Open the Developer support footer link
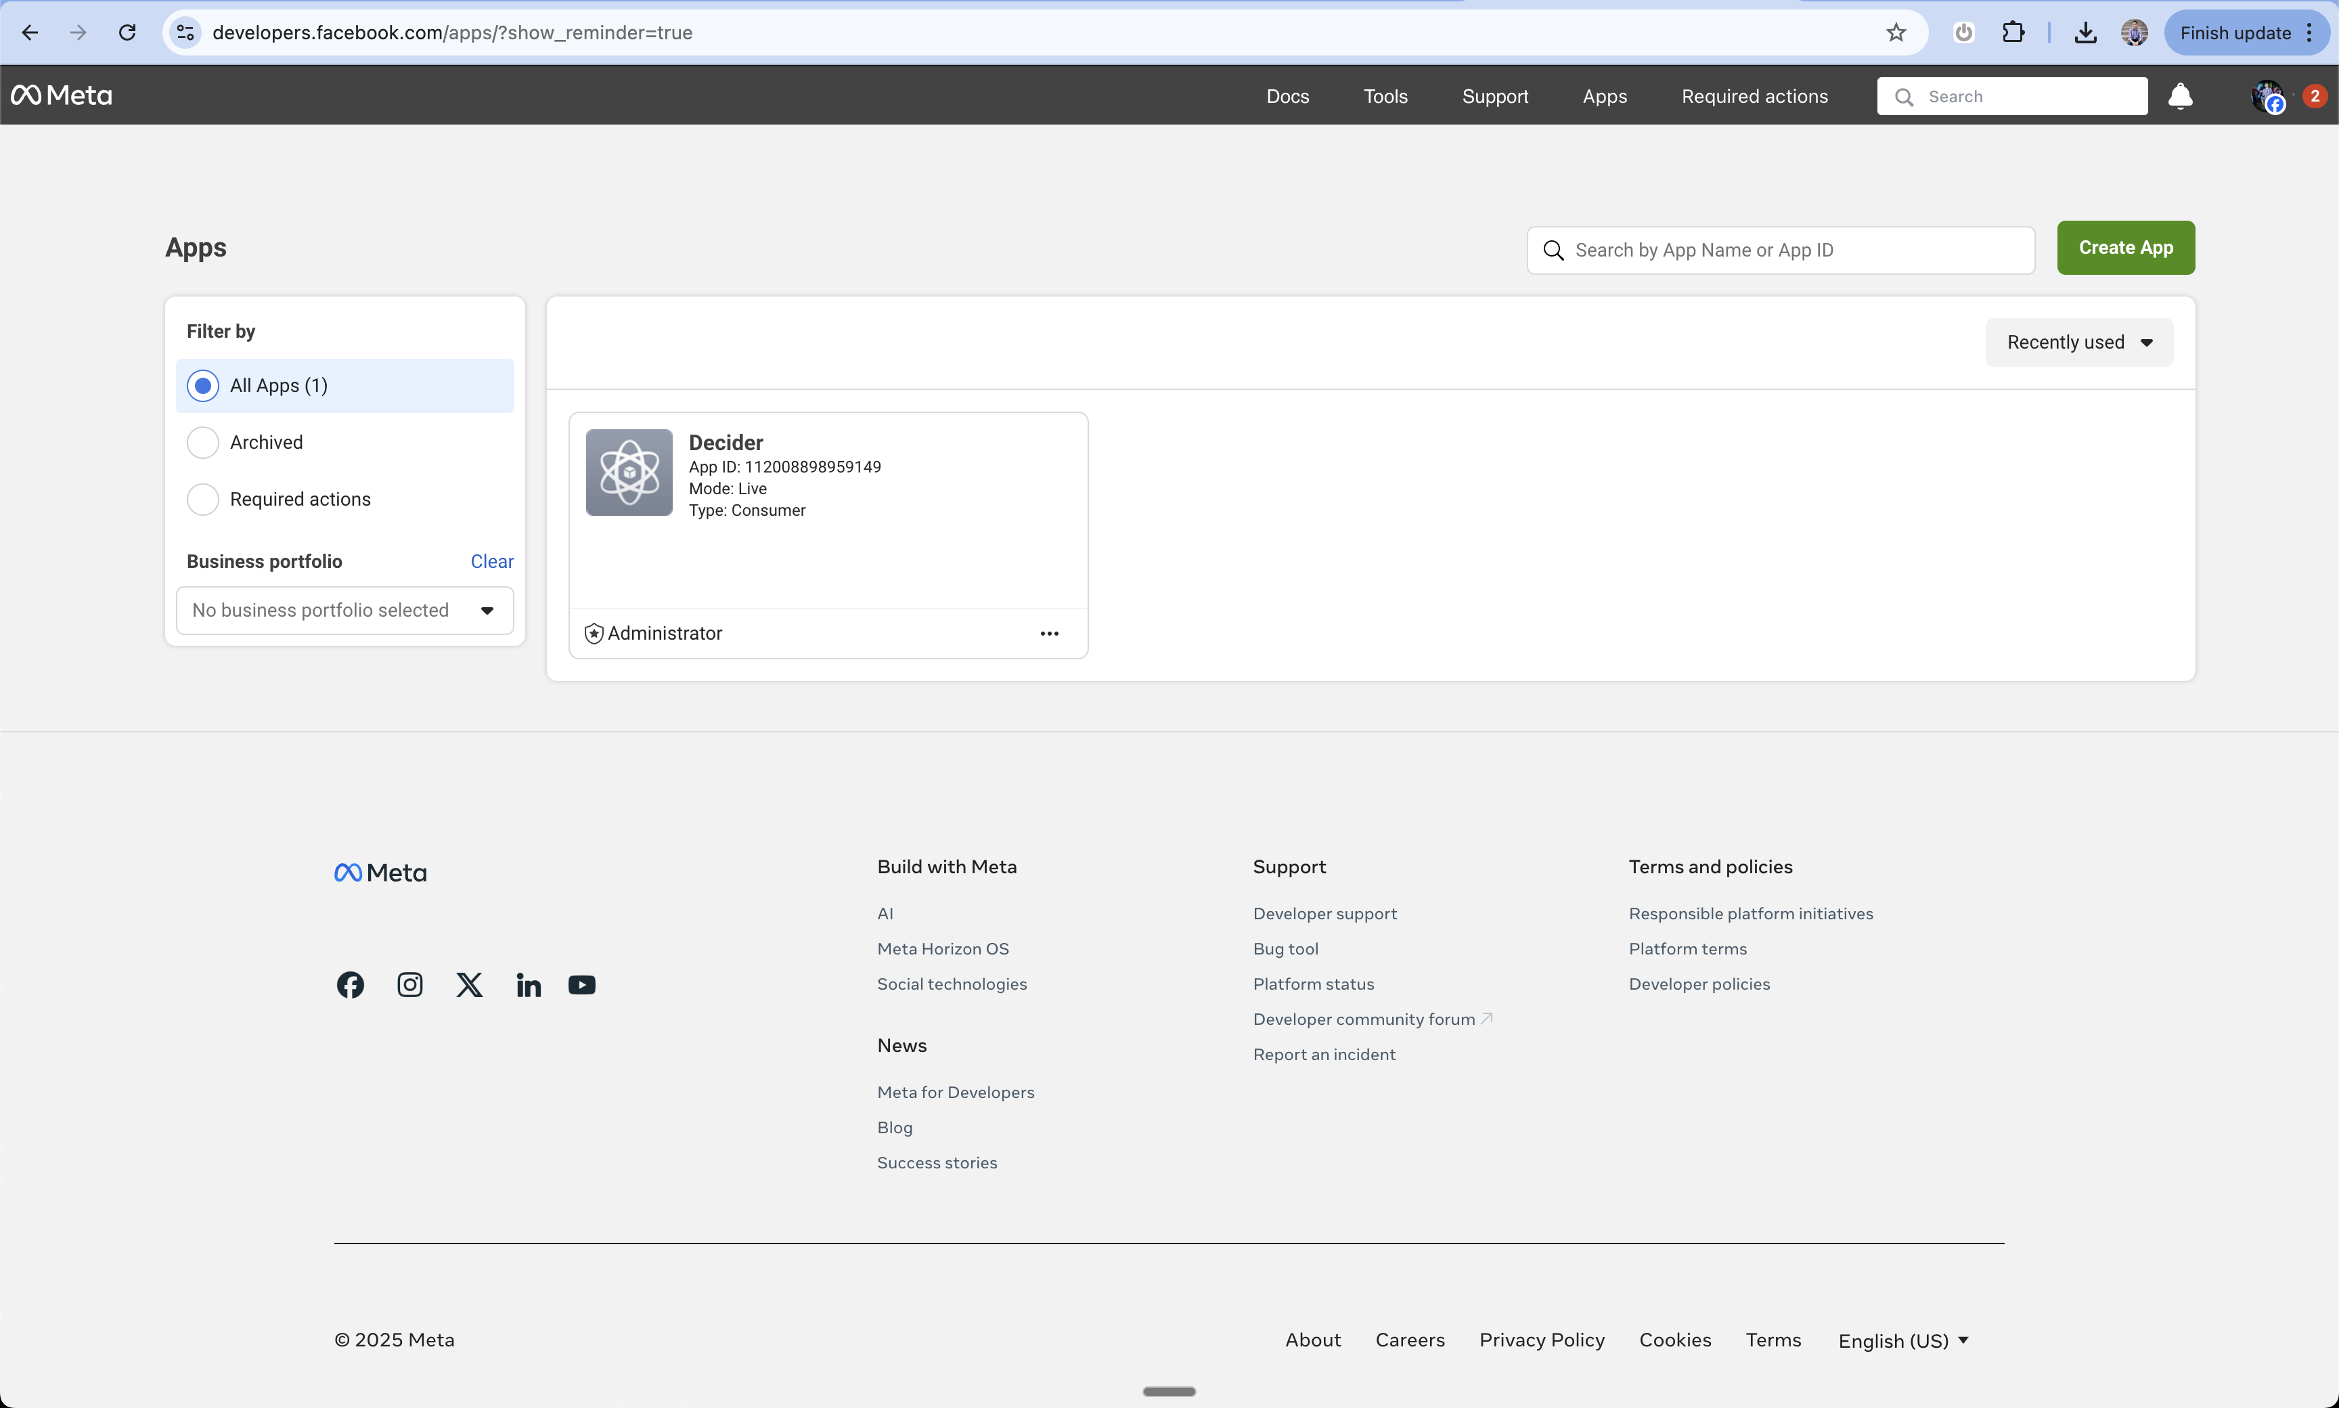Viewport: 2339px width, 1408px height. (x=1324, y=914)
